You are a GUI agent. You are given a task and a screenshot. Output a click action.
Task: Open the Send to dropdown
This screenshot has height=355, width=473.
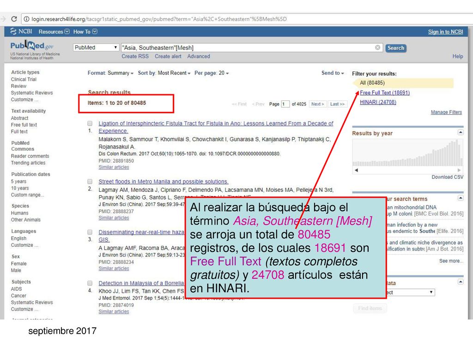pyautogui.click(x=333, y=73)
